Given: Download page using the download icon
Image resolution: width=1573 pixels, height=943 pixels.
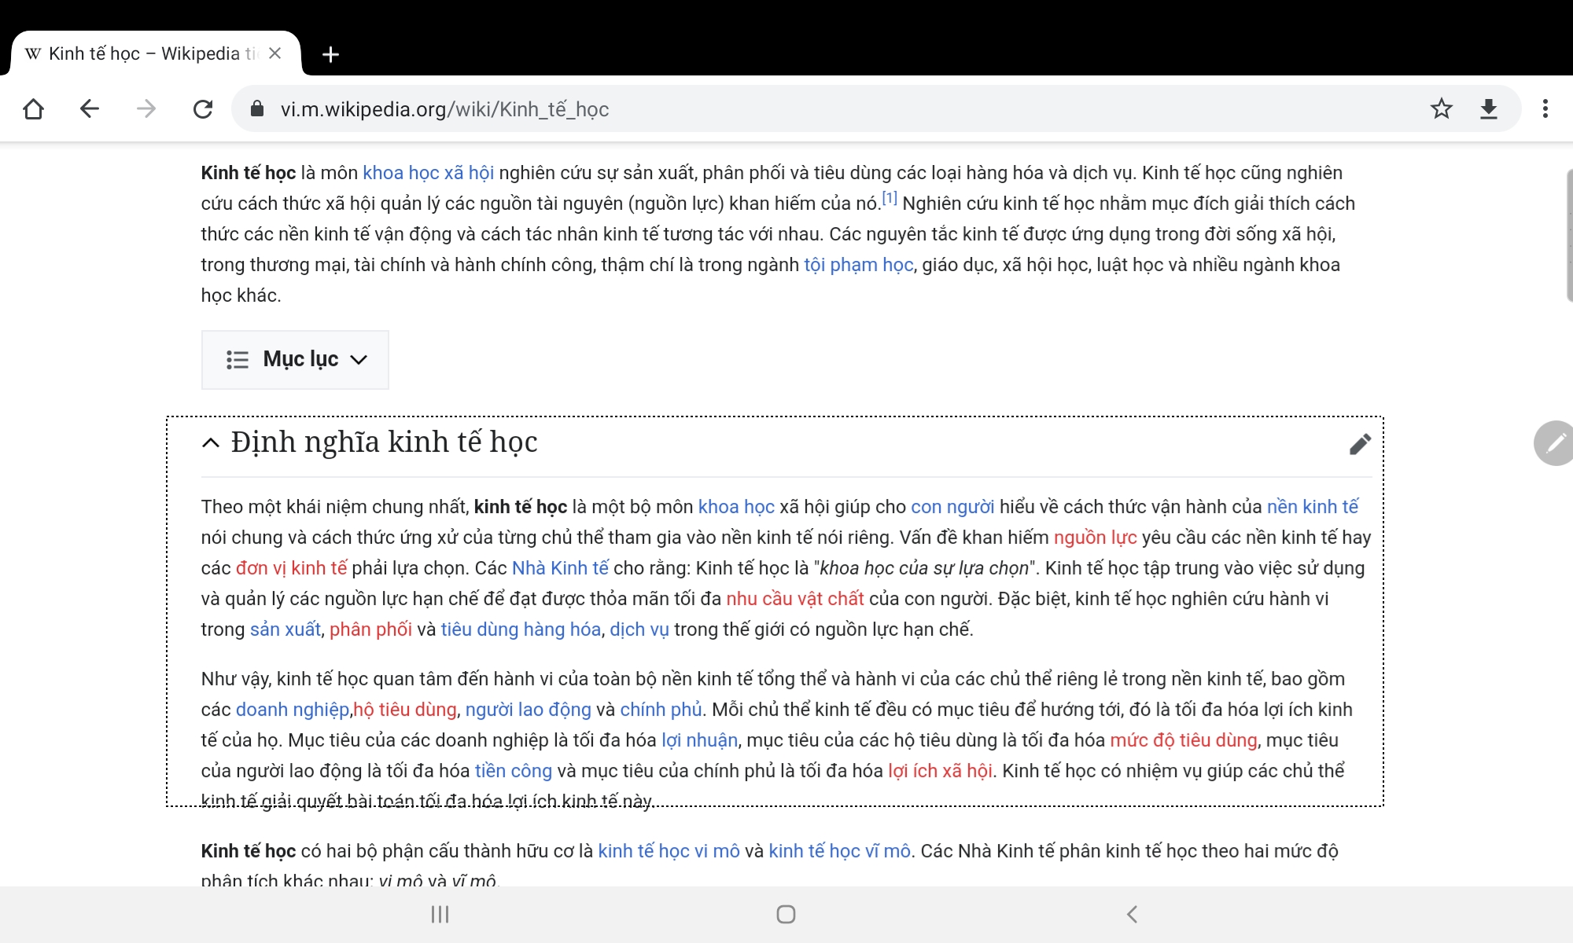Looking at the screenshot, I should (x=1488, y=108).
